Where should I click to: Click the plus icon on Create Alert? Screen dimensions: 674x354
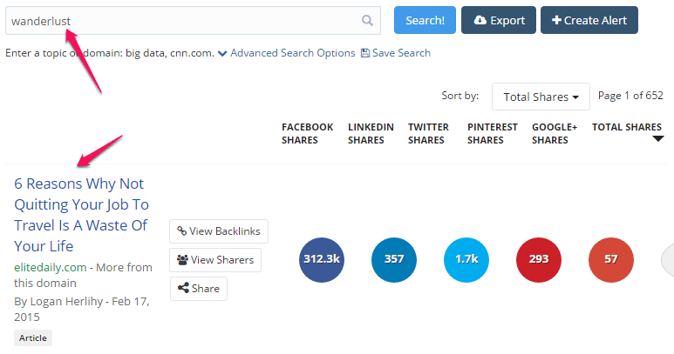(x=556, y=20)
